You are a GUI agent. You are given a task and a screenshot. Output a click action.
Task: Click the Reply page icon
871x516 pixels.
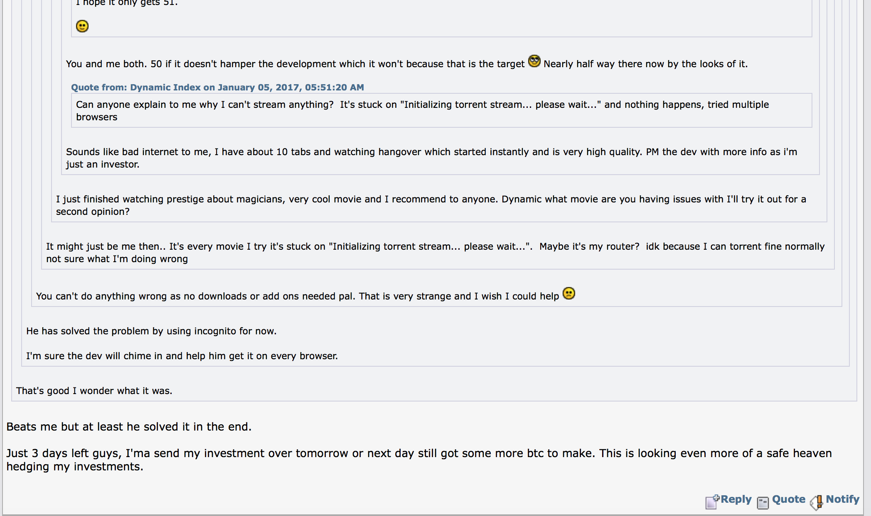pyautogui.click(x=712, y=501)
